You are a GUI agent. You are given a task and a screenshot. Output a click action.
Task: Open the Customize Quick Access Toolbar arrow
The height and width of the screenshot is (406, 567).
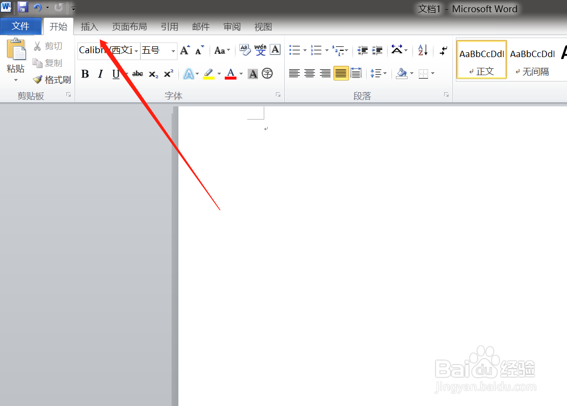click(74, 8)
